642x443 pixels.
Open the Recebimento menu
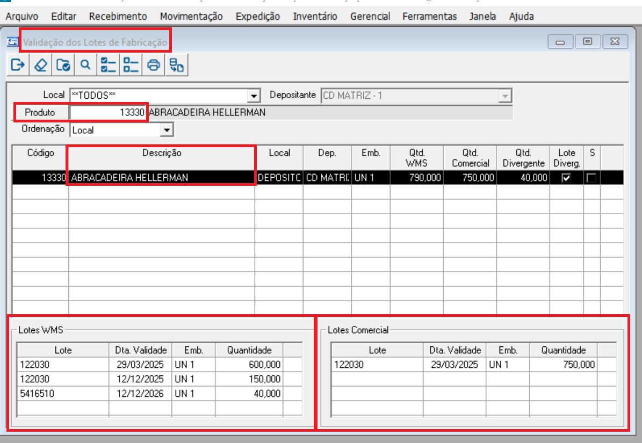[118, 16]
